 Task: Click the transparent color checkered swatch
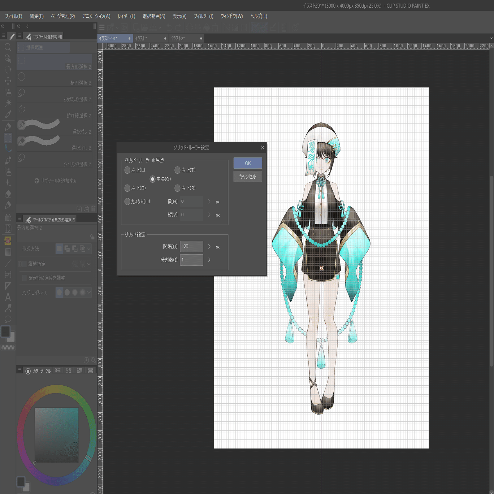pos(8,347)
